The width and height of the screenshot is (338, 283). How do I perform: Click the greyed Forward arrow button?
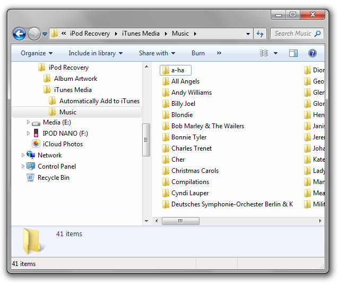pyautogui.click(x=34, y=34)
